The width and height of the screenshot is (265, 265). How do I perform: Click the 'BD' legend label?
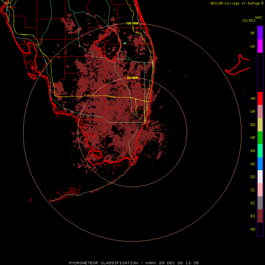pyautogui.click(x=253, y=125)
